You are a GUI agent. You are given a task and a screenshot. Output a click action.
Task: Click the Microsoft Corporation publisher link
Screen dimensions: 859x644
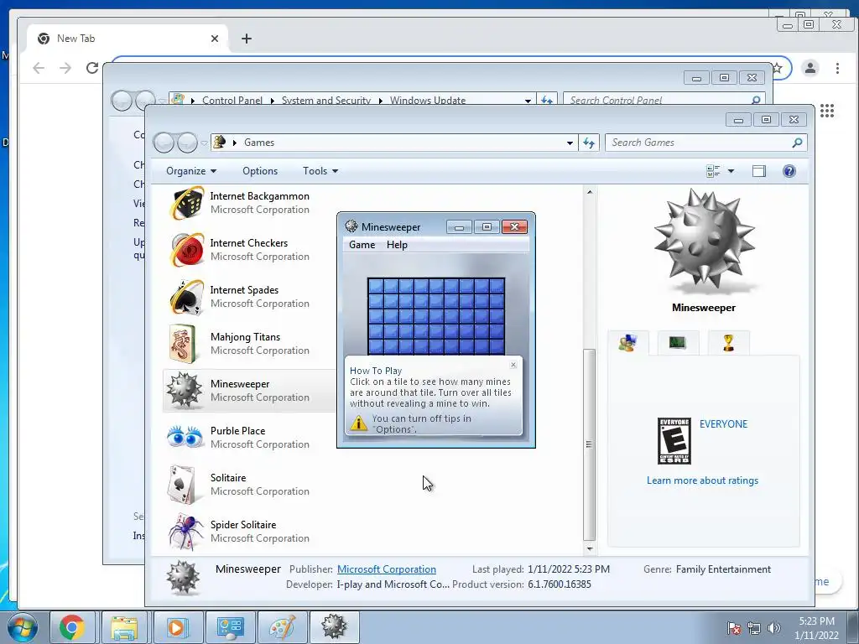387,569
